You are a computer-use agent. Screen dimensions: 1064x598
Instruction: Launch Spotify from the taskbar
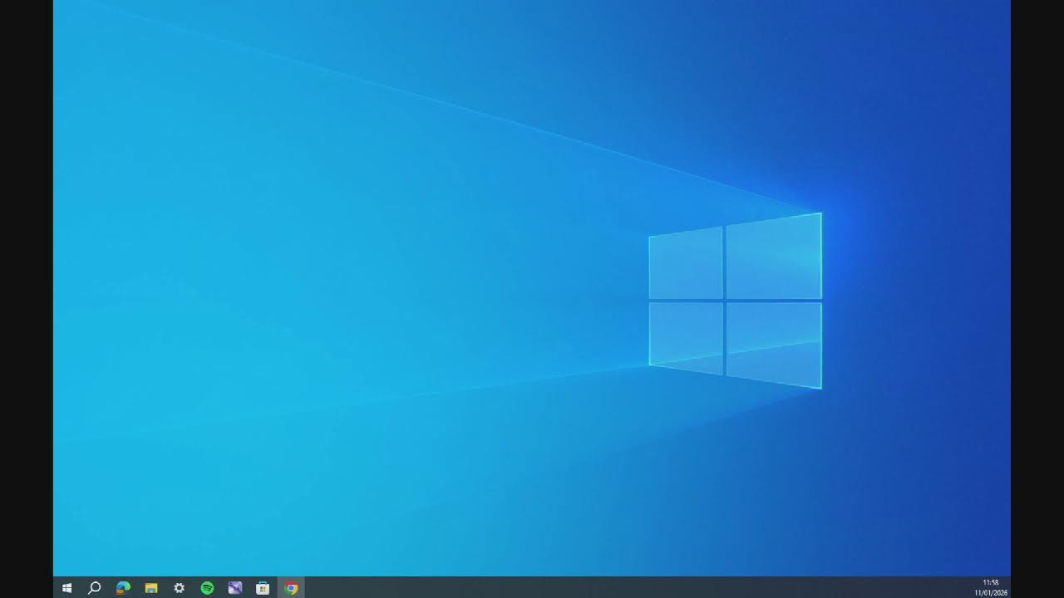click(x=207, y=588)
